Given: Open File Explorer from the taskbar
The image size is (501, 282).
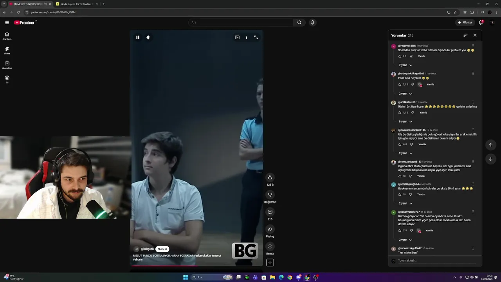Looking at the screenshot, I should pos(272,277).
